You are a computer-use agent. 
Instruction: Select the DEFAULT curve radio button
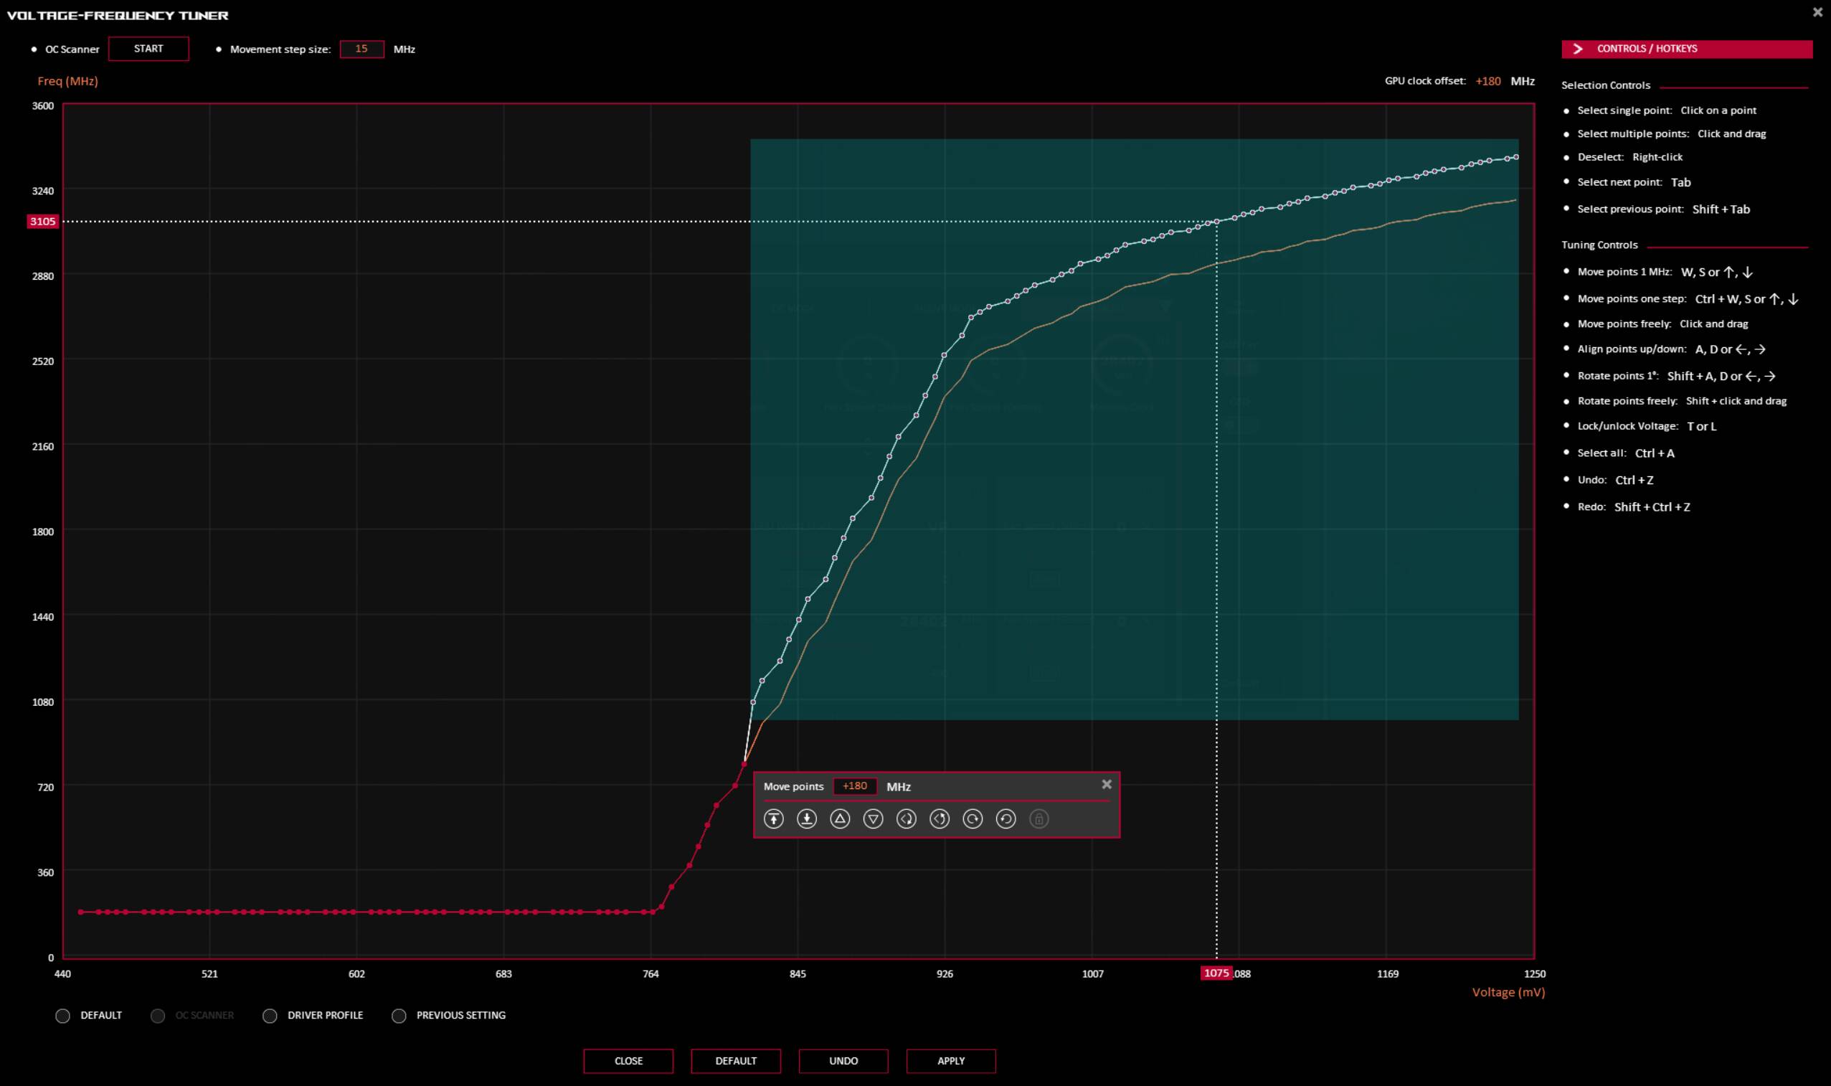point(63,1016)
